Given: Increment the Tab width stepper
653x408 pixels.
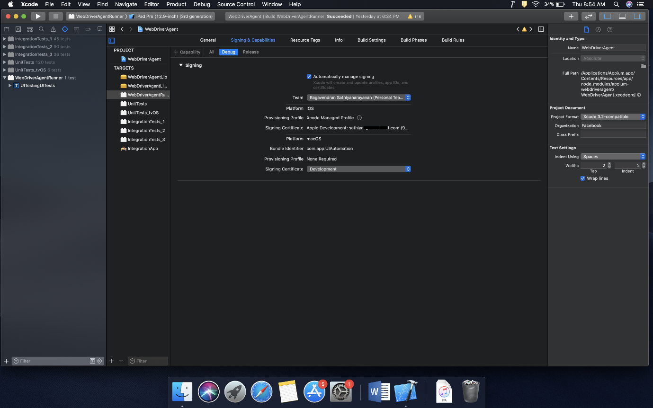Looking at the screenshot, I should click(x=609, y=164).
